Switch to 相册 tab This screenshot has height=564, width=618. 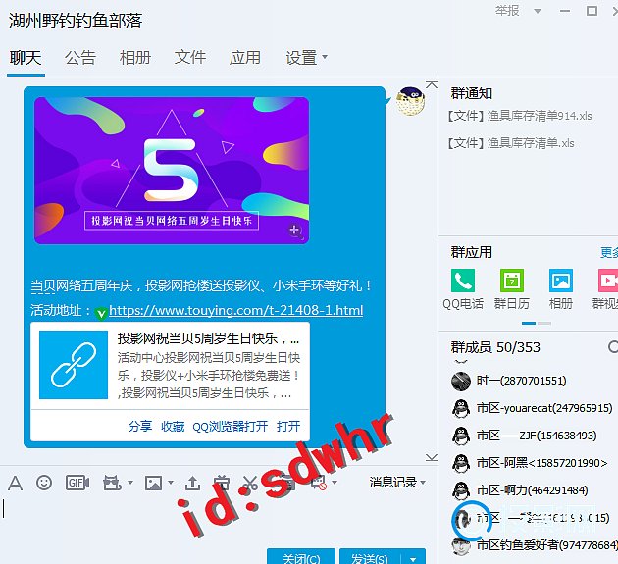click(135, 58)
